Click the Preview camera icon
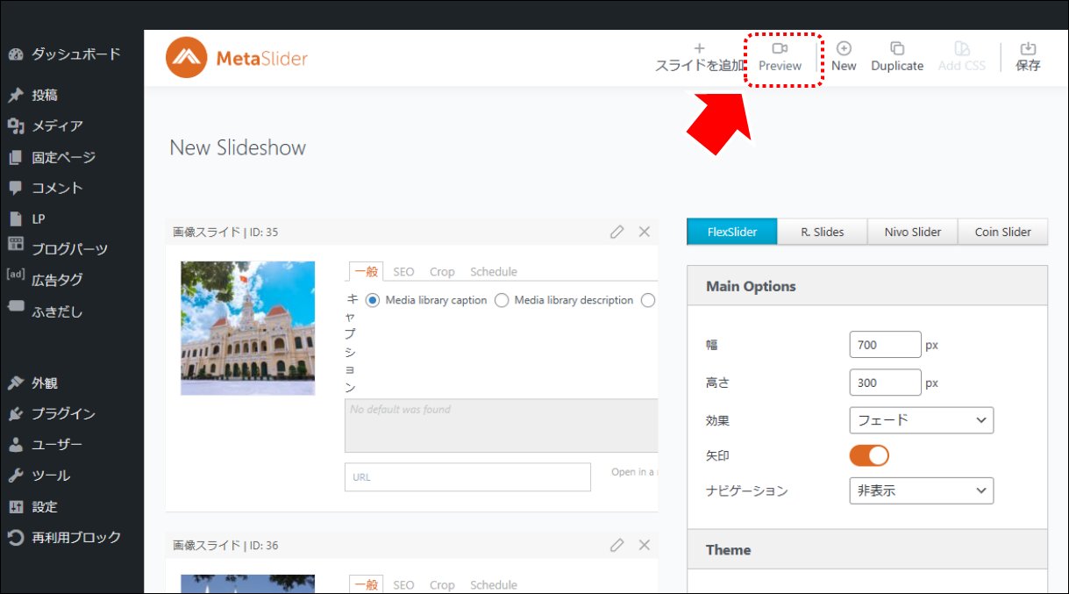1069x594 pixels. click(780, 48)
